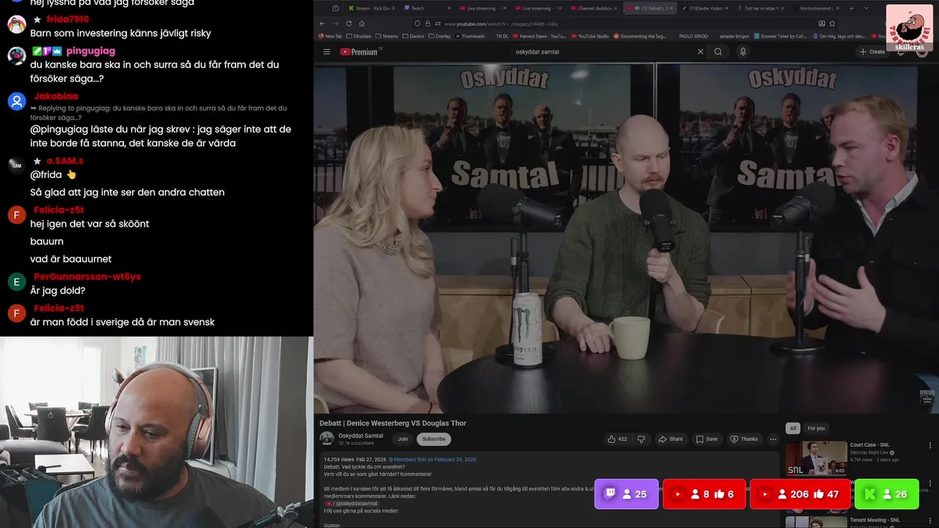Open the YouTube guide hamburger menu
939x528 pixels.
click(327, 52)
